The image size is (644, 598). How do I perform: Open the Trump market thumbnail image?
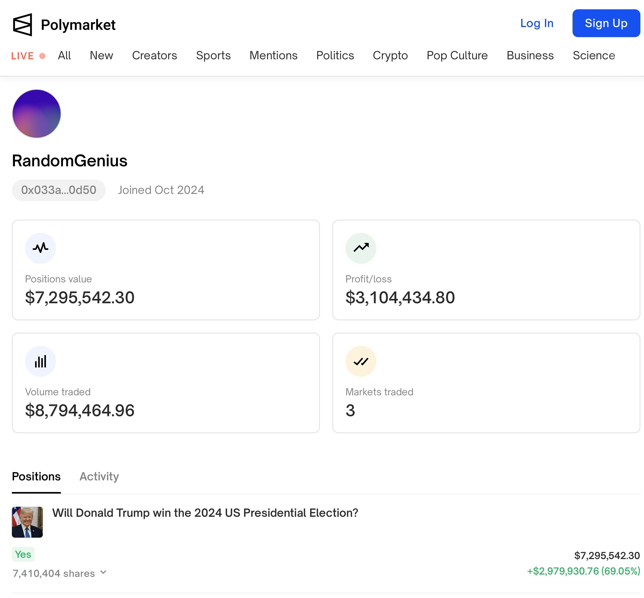[27, 522]
